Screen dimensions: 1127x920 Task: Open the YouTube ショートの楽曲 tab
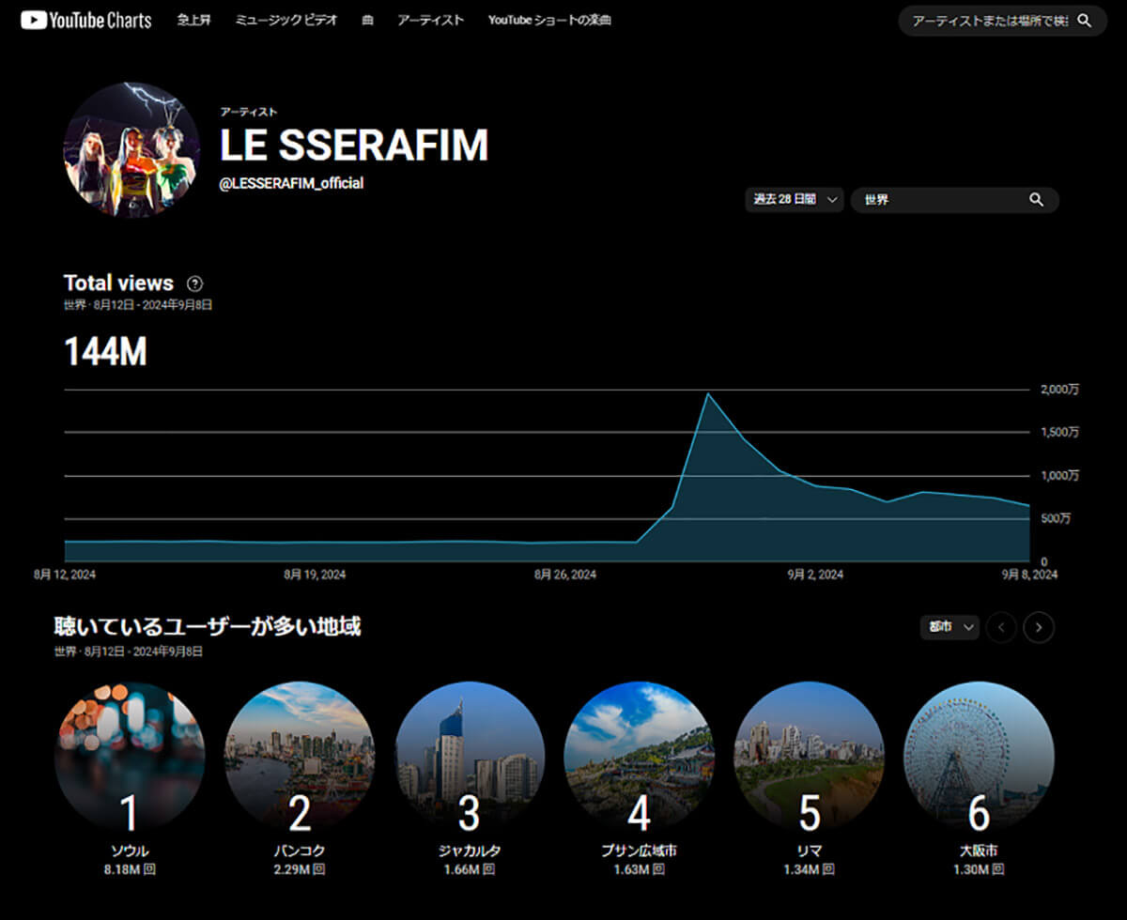point(549,20)
